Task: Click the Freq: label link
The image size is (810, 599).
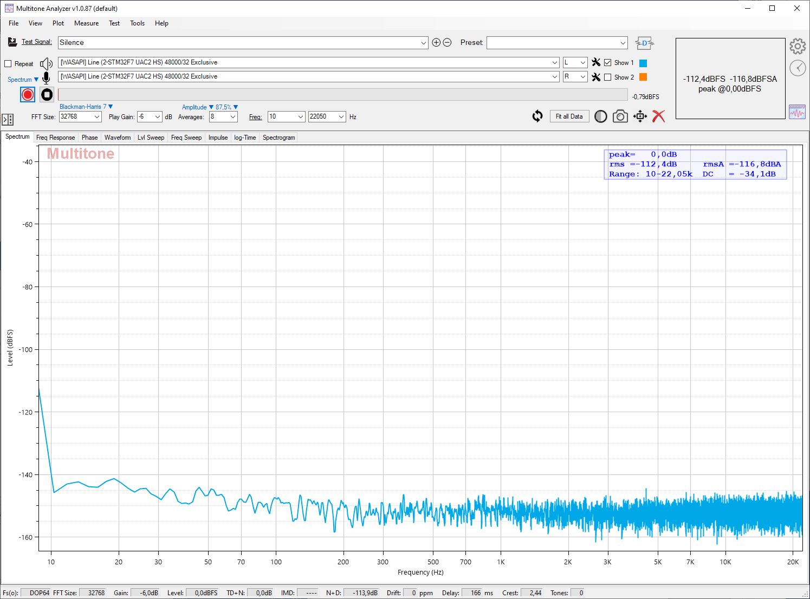Action: click(255, 117)
